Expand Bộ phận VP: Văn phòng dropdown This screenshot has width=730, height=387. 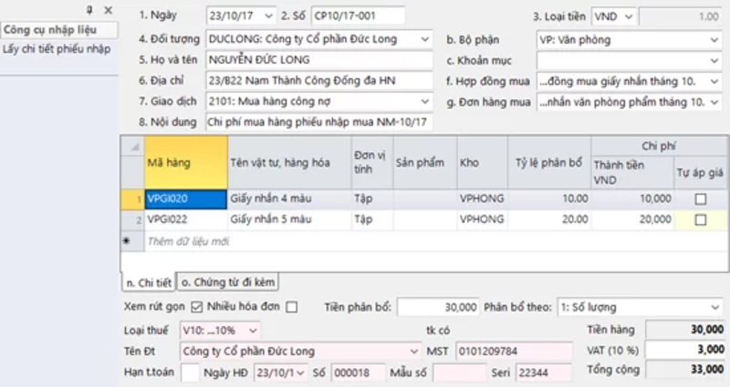pyautogui.click(x=714, y=40)
